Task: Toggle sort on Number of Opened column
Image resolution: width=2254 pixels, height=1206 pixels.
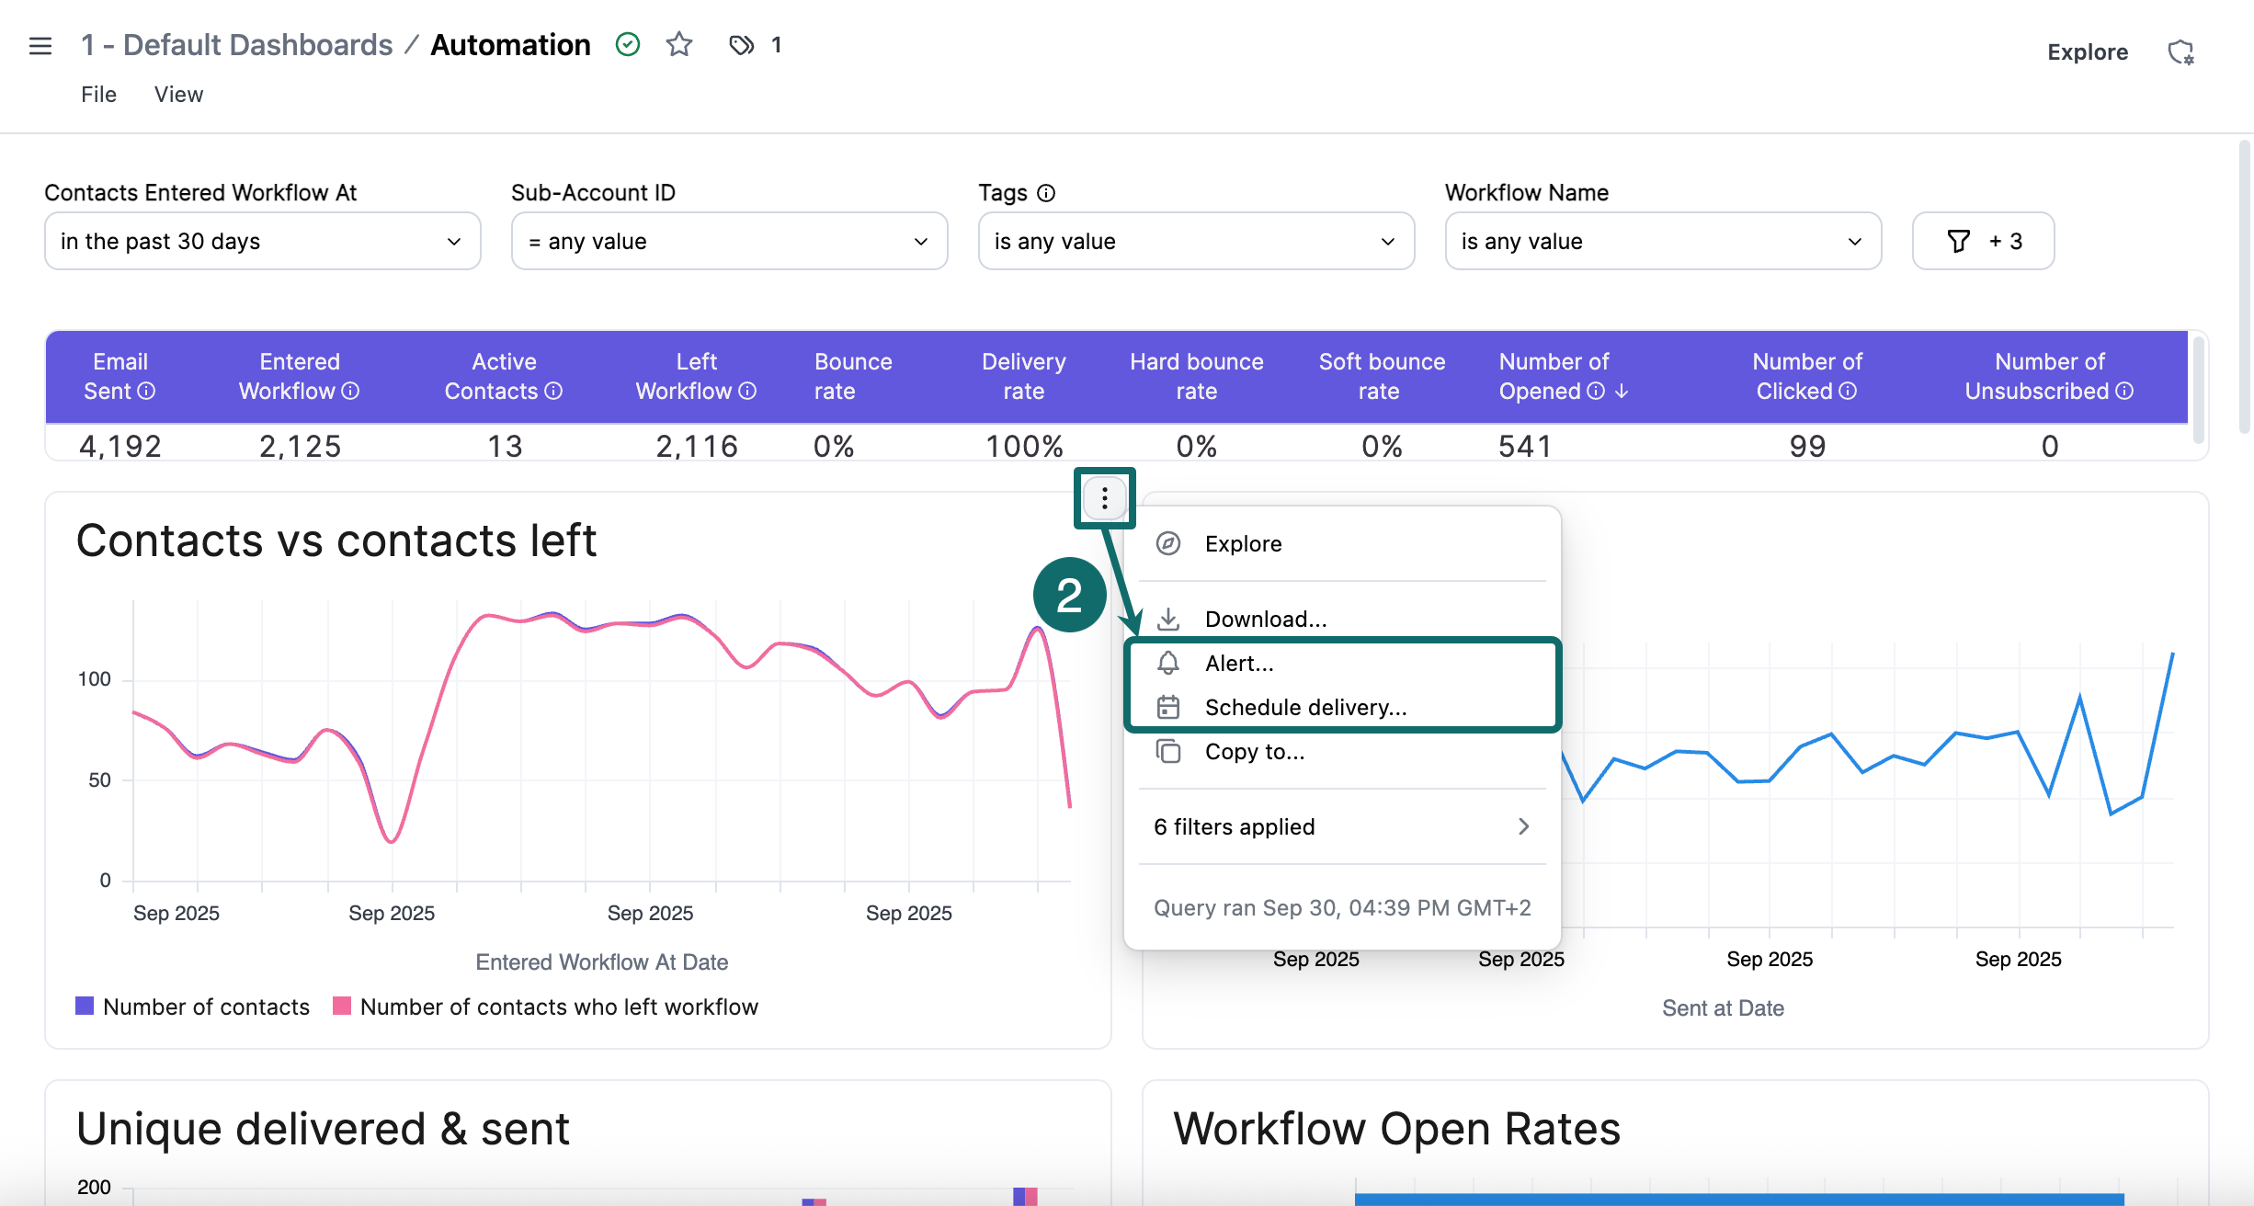Action: click(x=1621, y=391)
